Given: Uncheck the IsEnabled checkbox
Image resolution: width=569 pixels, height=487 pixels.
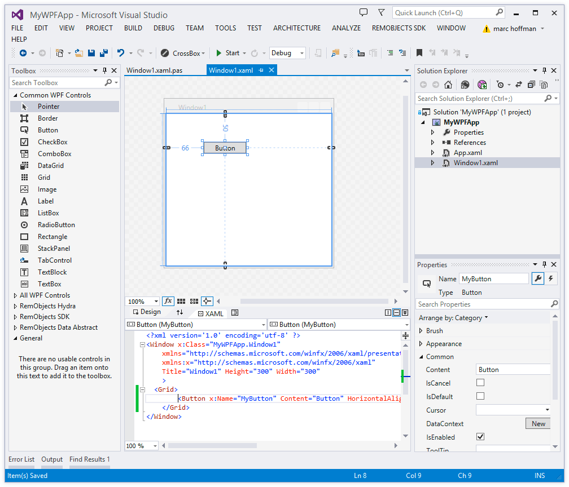Looking at the screenshot, I should pos(480,437).
